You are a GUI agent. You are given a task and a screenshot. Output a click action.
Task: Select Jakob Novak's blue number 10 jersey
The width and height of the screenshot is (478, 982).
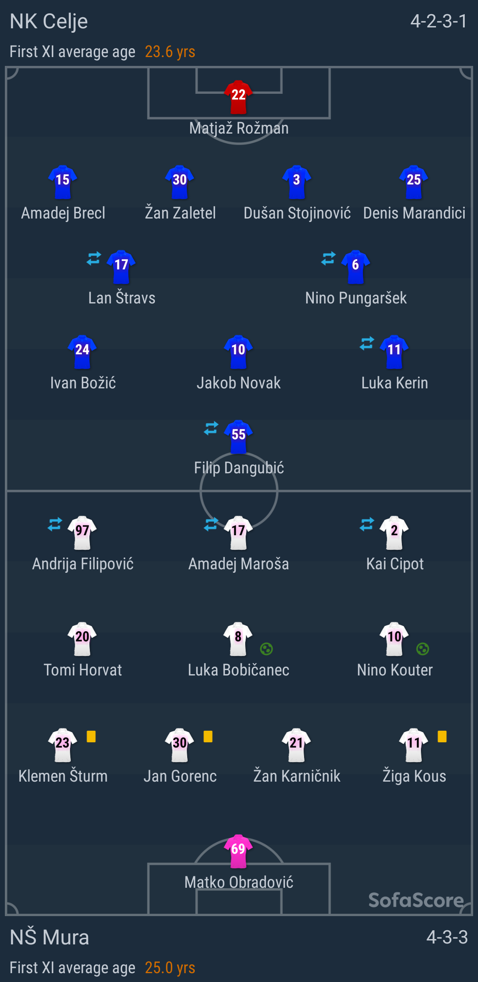pyautogui.click(x=238, y=352)
